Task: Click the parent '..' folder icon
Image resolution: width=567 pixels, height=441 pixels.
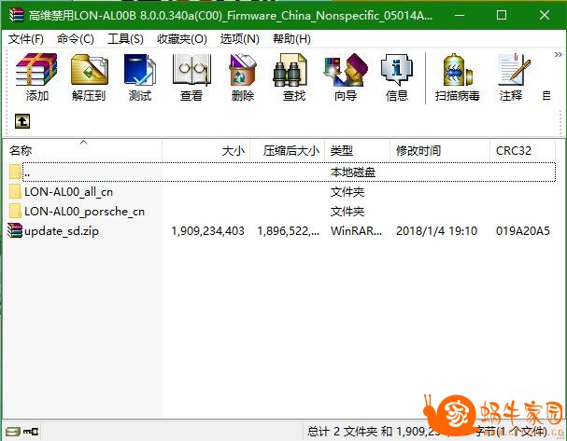Action: (x=15, y=172)
